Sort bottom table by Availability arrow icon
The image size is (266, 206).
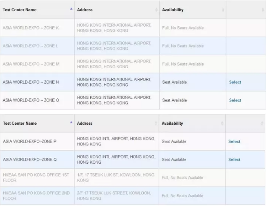pos(222,123)
